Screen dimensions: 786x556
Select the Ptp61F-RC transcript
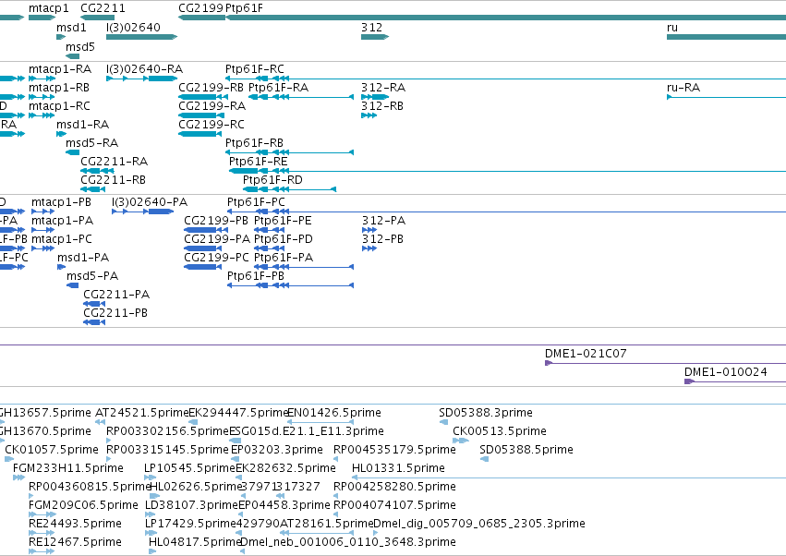coord(506,79)
